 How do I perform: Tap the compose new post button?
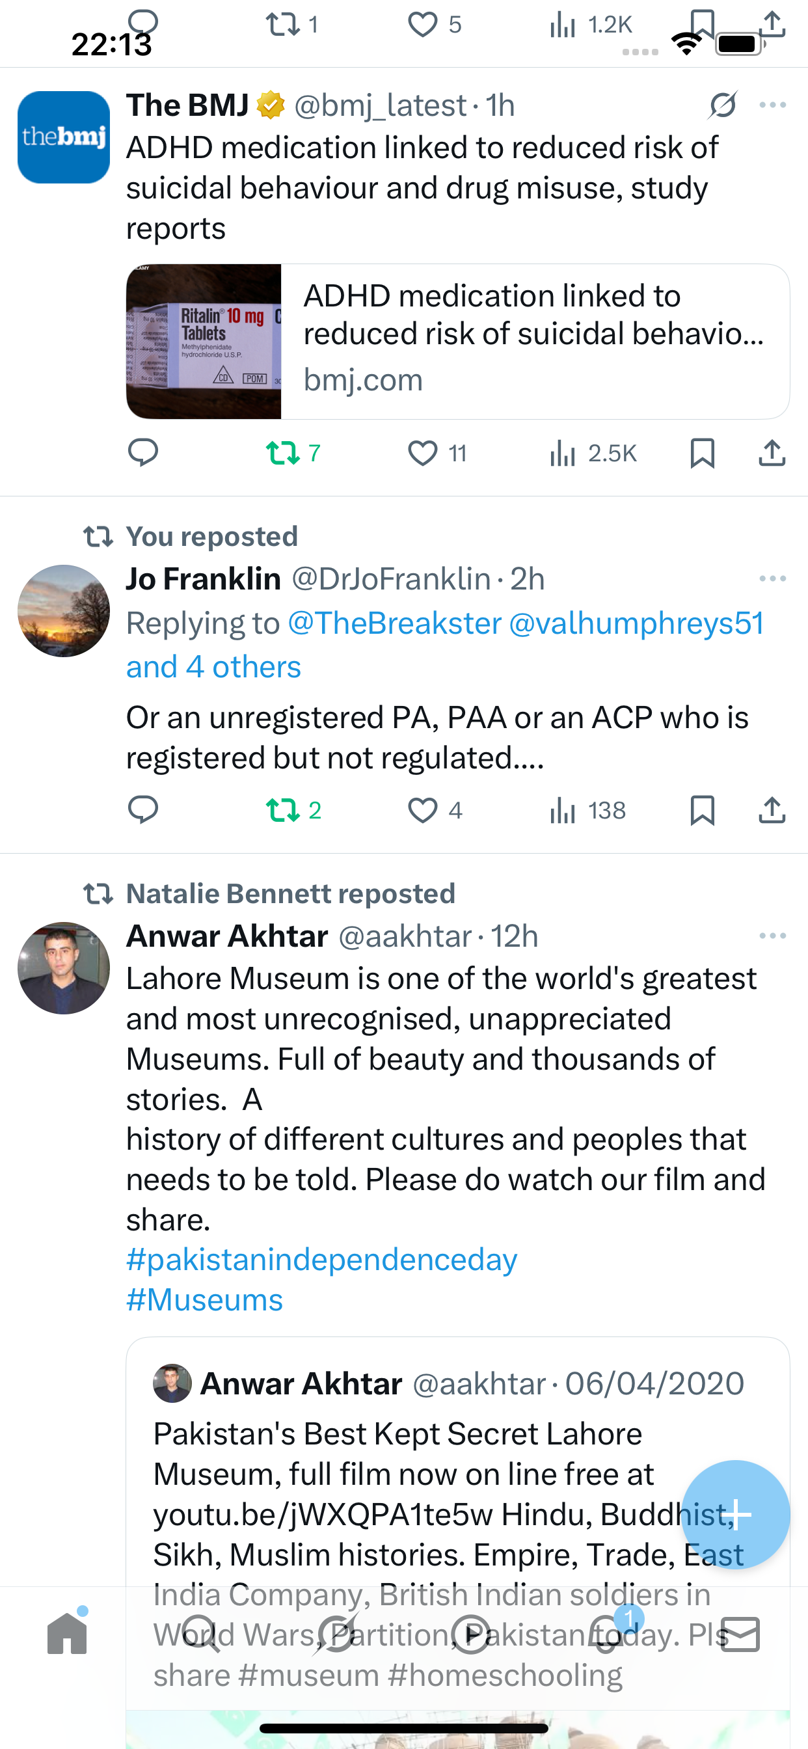pyautogui.click(x=735, y=1514)
